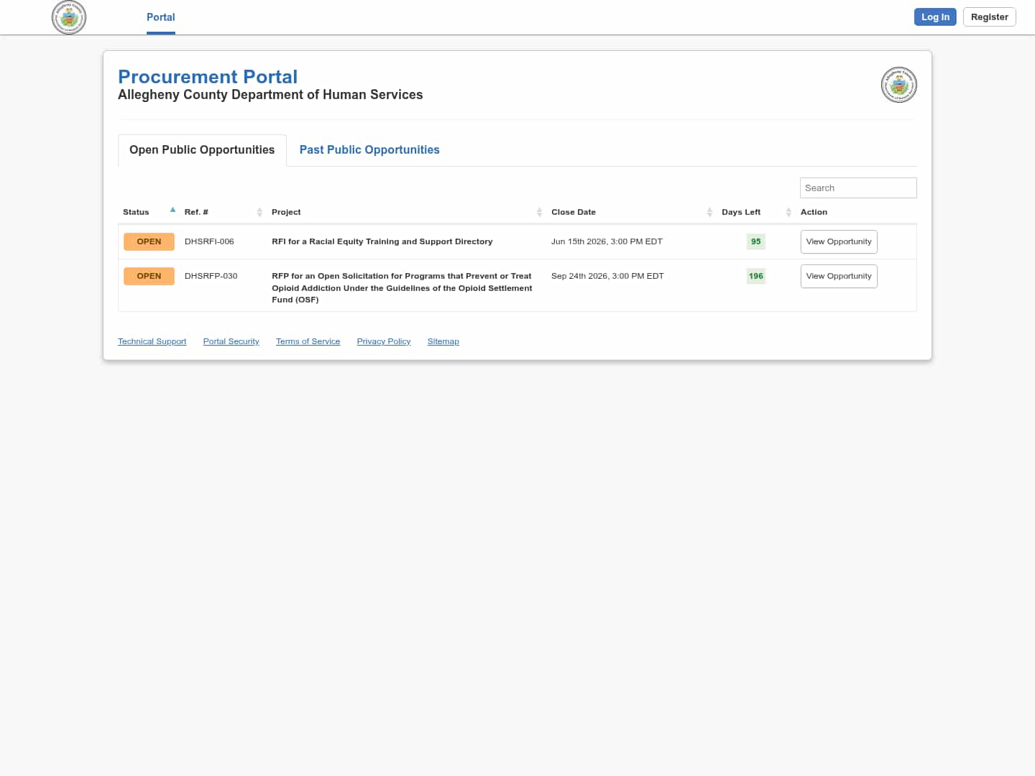Screen dimensions: 1035x776
Task: Select Open Public Opportunities tab
Action: pos(202,150)
